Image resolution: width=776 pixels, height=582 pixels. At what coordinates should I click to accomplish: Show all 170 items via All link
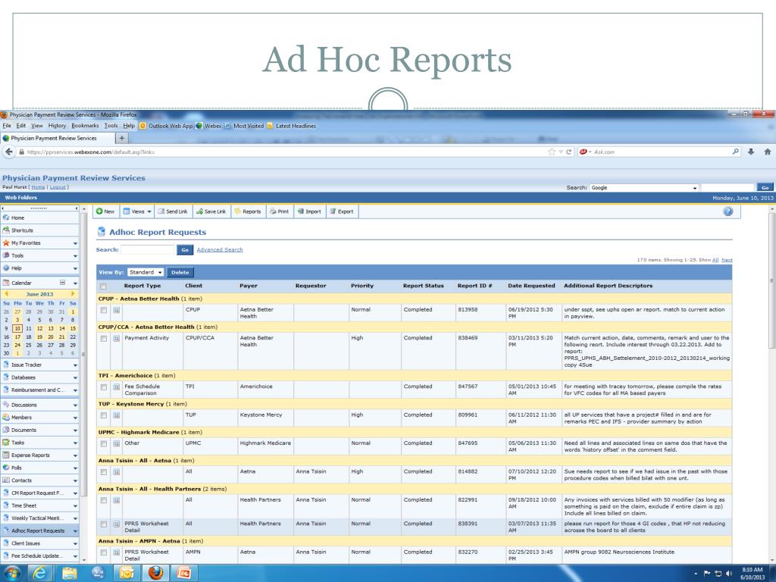pyautogui.click(x=715, y=260)
